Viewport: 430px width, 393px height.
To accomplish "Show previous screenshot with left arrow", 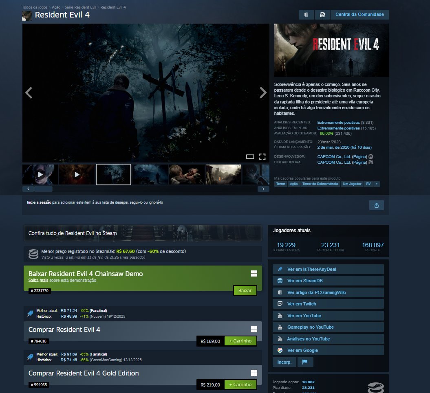I will (x=29, y=92).
